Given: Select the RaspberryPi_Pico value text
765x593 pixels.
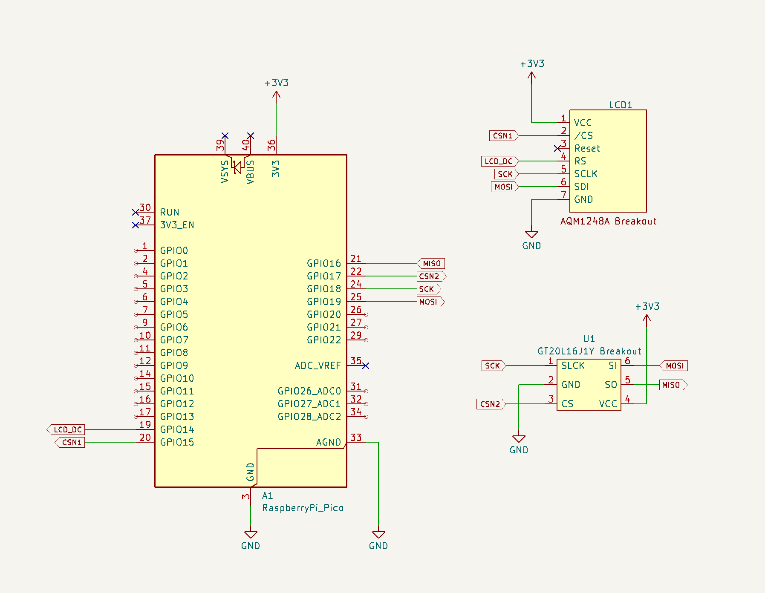Looking at the screenshot, I should [303, 508].
